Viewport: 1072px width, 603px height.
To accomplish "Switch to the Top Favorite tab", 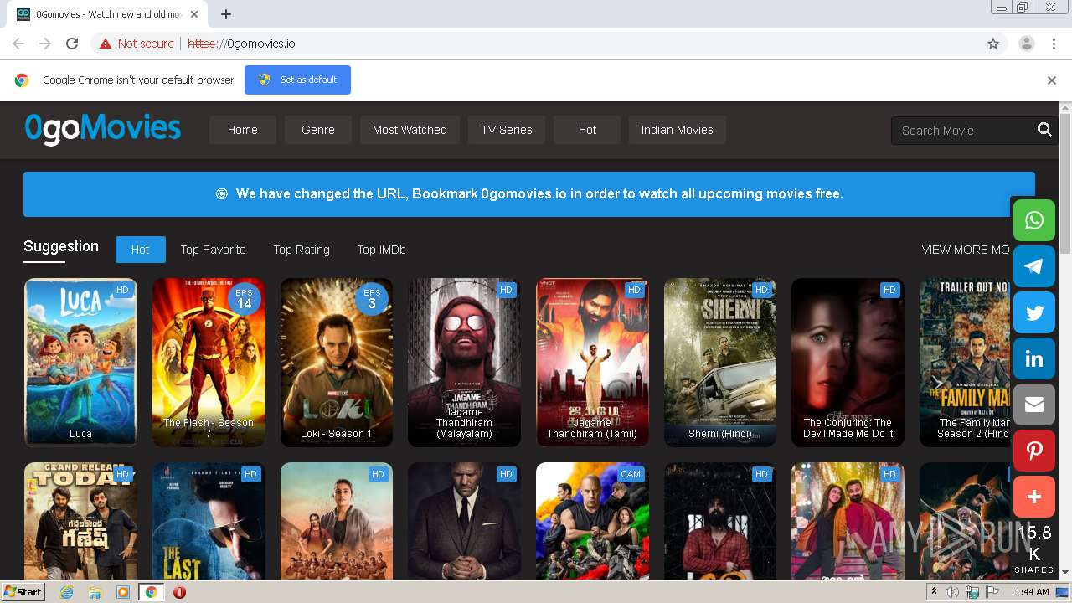I will click(x=214, y=250).
